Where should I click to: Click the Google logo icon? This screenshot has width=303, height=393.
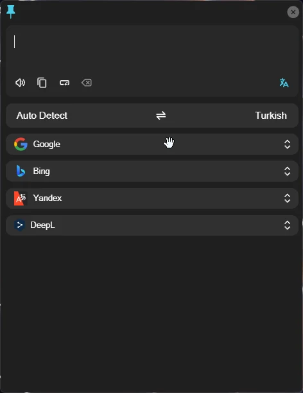click(21, 144)
